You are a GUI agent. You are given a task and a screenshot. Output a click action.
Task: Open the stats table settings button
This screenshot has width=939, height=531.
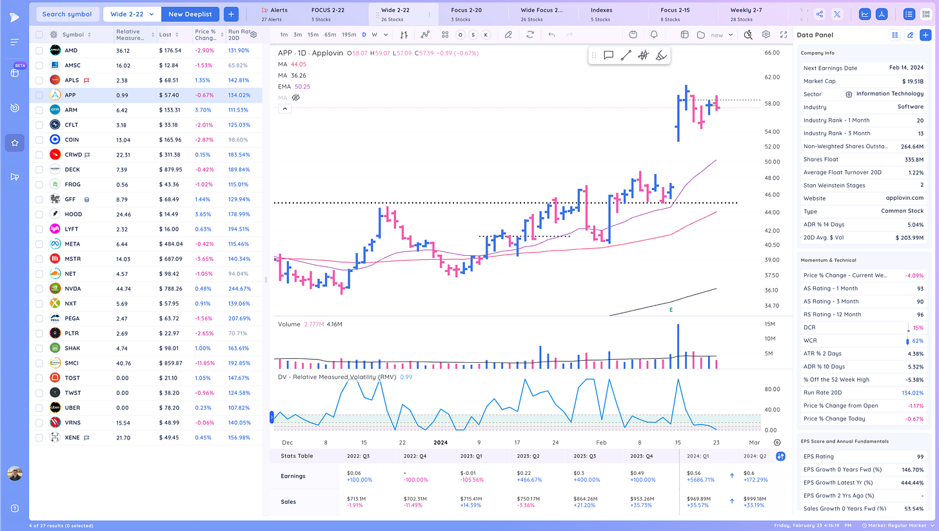pyautogui.click(x=781, y=456)
